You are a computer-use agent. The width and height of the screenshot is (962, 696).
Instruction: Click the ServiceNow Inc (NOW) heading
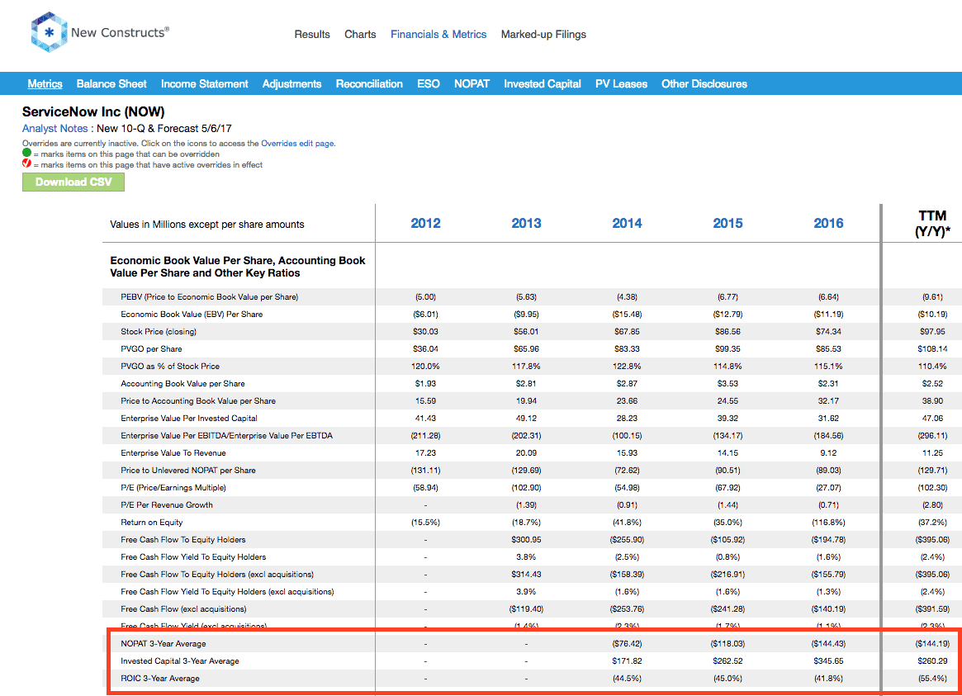tap(93, 111)
